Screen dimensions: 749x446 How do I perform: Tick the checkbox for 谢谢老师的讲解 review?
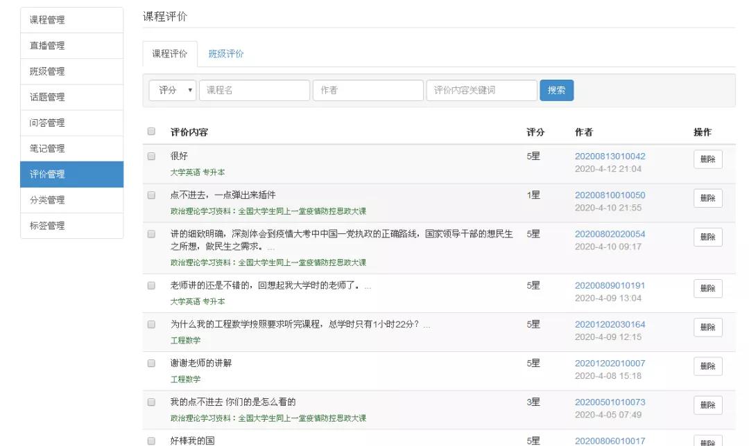(x=151, y=363)
